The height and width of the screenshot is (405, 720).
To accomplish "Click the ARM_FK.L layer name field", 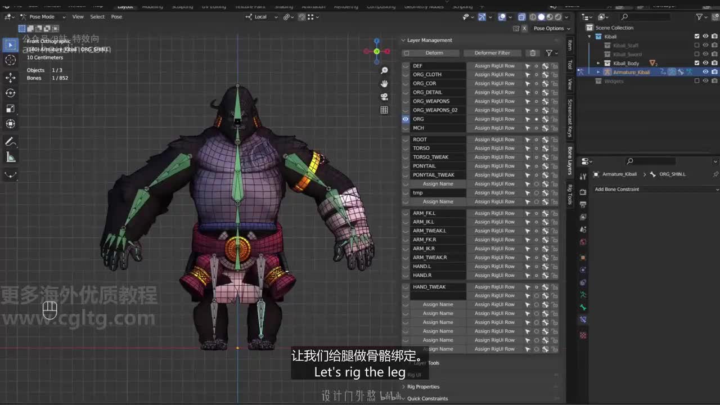I will pos(438,213).
